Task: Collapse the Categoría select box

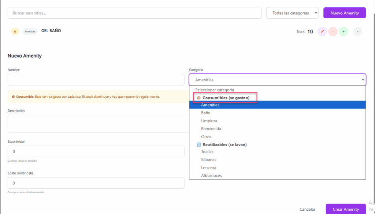Action: coord(277,80)
